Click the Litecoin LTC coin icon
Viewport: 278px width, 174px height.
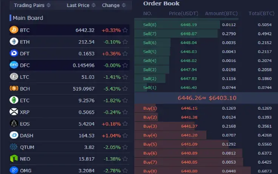(14, 77)
